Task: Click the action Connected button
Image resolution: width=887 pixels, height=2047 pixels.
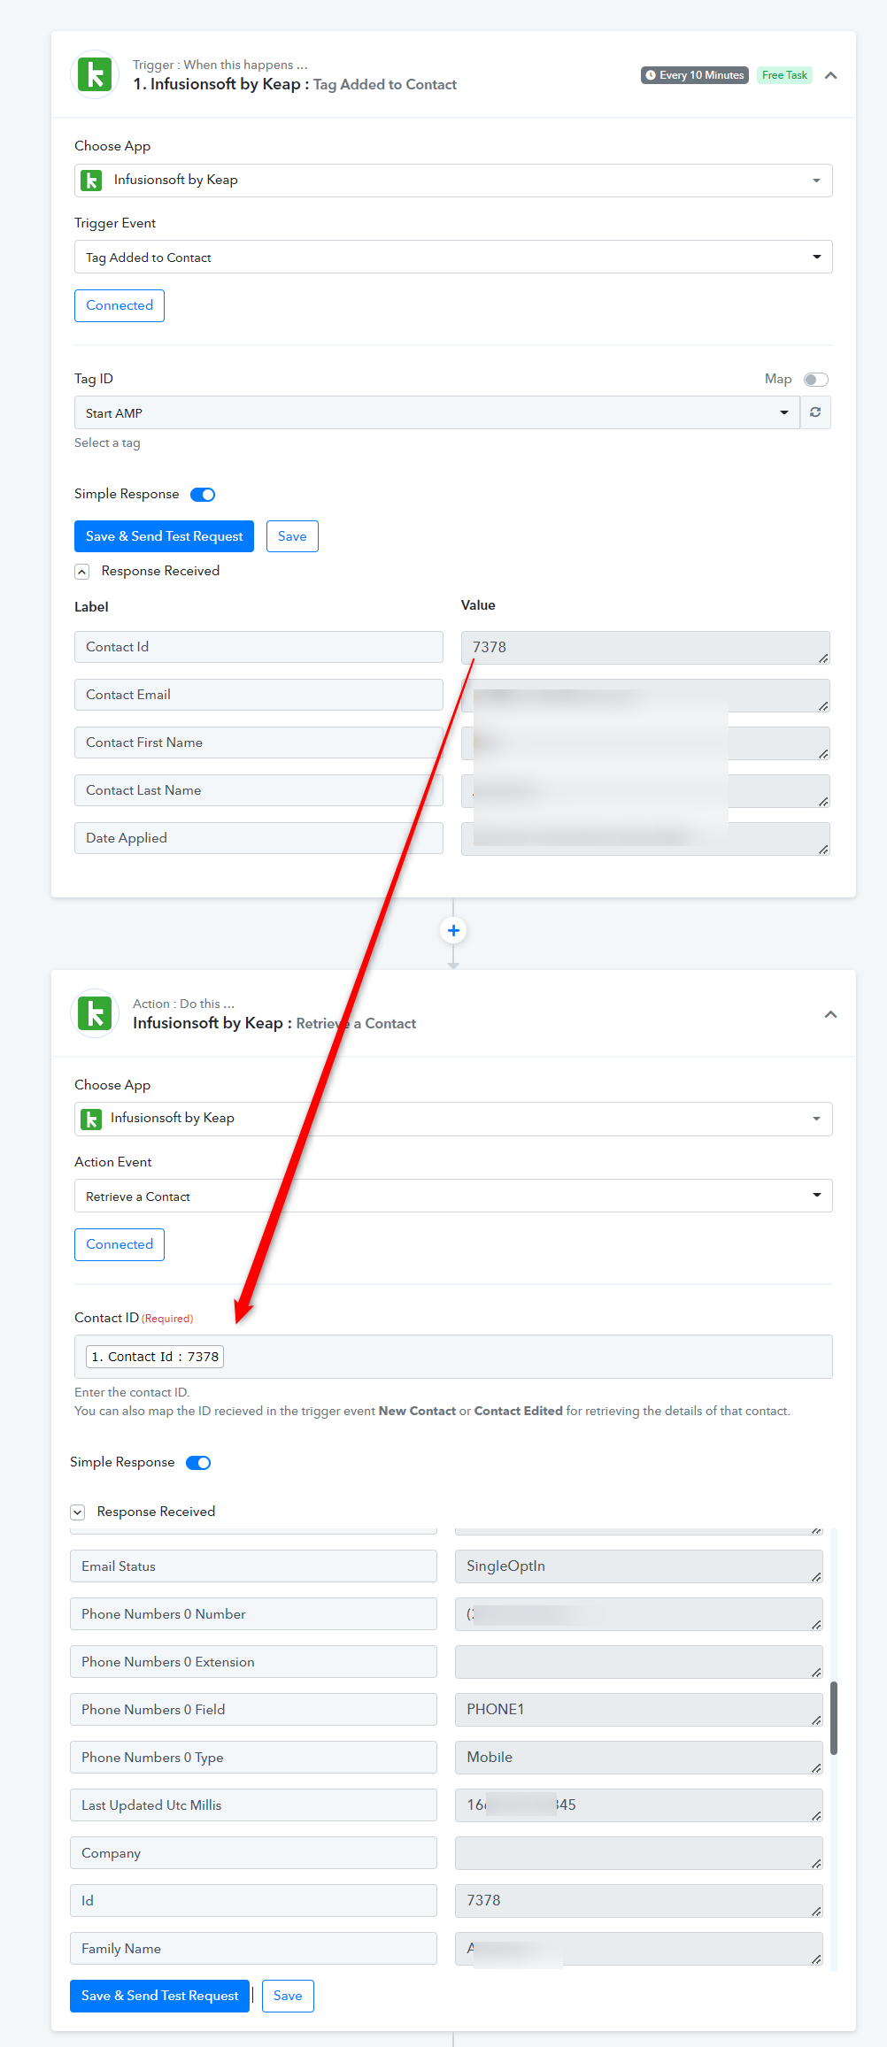Action: (x=120, y=1244)
